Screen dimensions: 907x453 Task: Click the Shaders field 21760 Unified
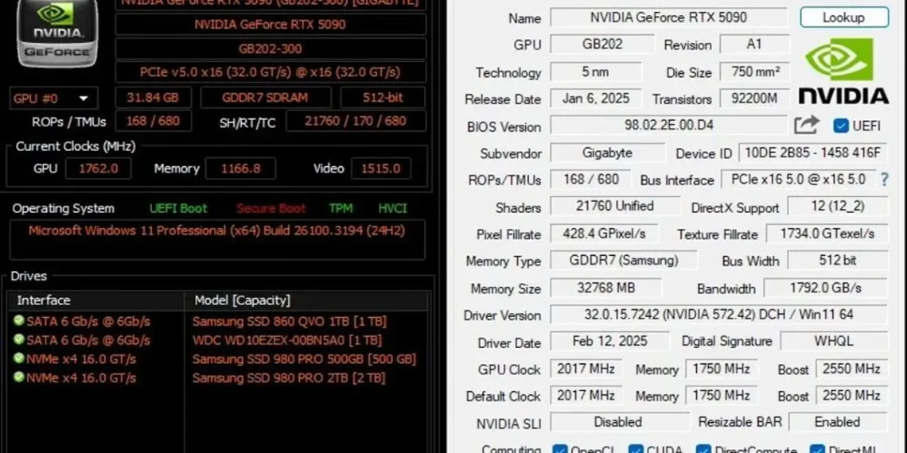[x=615, y=207]
